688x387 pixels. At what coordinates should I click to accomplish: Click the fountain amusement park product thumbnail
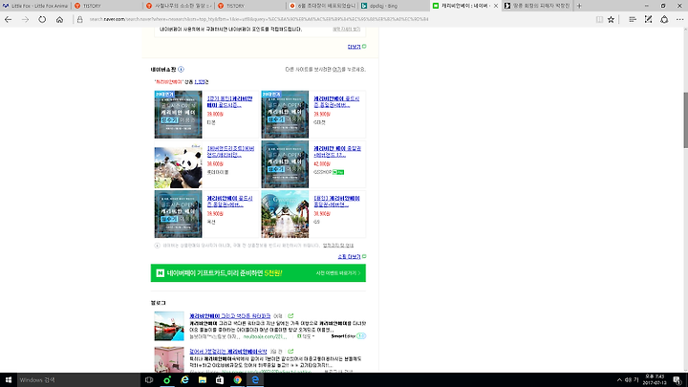285,214
